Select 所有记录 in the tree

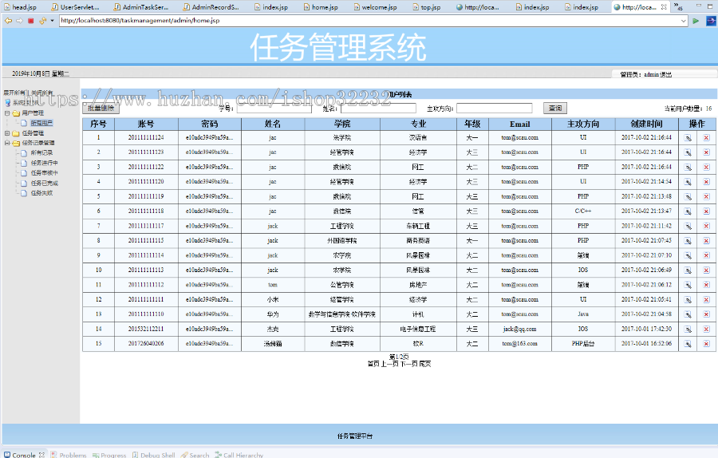41,153
